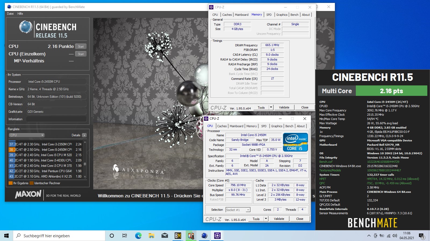Click Validate in upper CPU-Z window
The image size is (430, 241).
click(284, 107)
